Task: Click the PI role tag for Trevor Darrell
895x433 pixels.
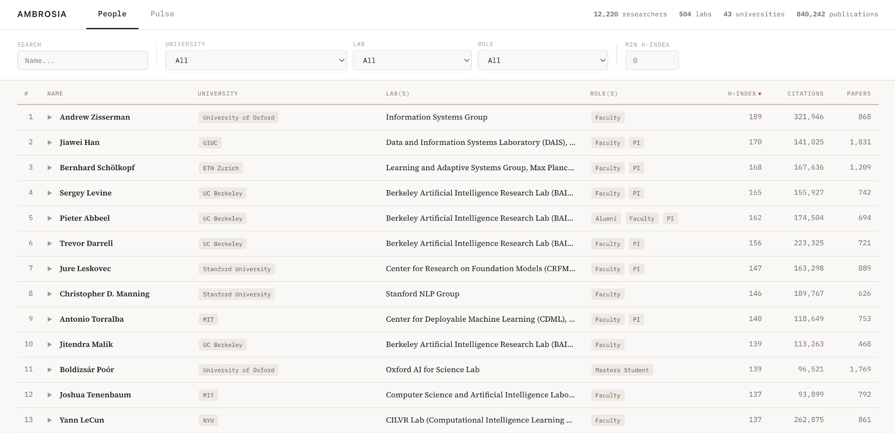Action: (x=636, y=244)
